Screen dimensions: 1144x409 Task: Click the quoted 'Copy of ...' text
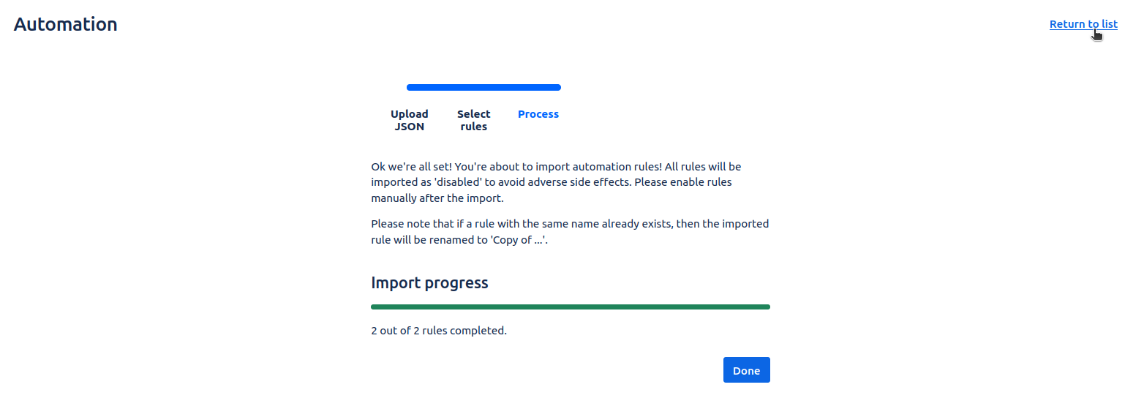(x=519, y=239)
